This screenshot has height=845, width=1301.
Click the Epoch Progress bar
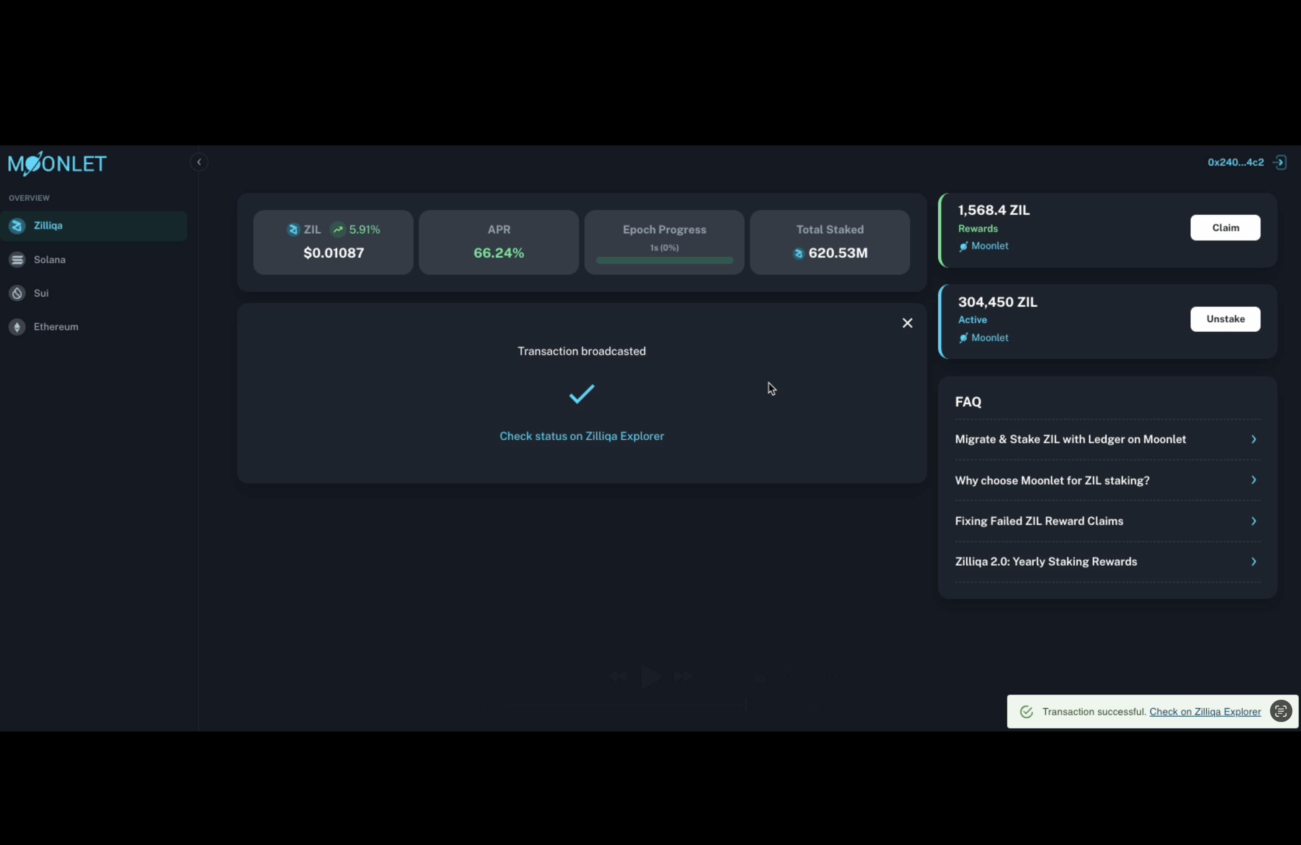664,261
